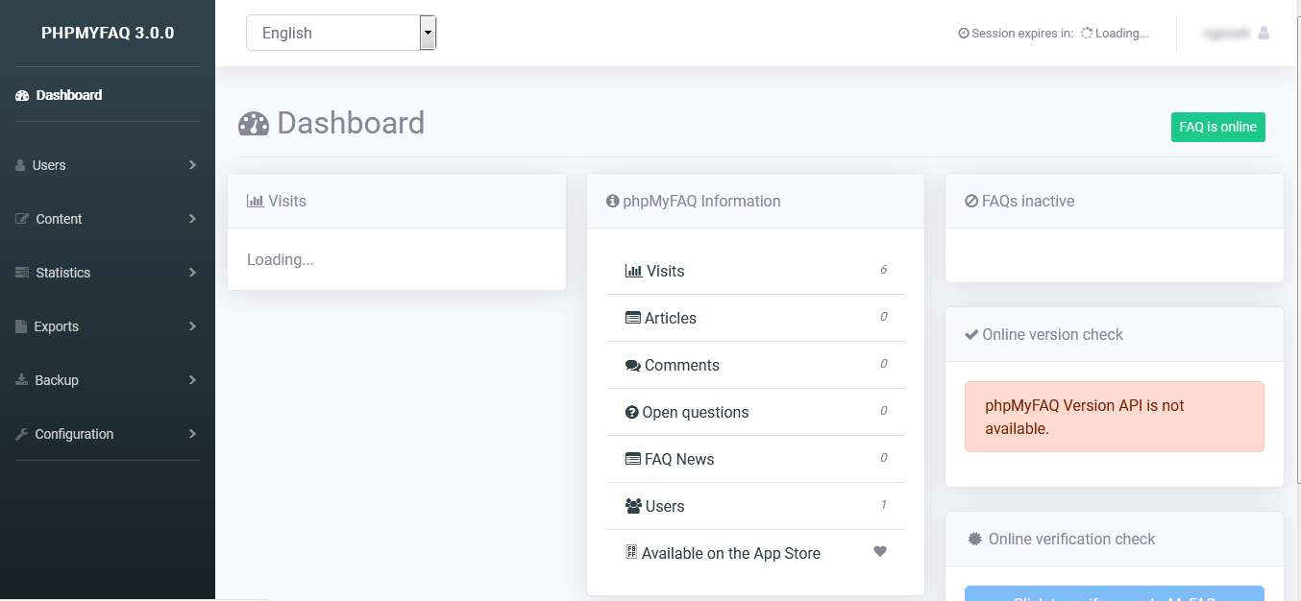
Task: Open the Visits row in information list
Action: (755, 271)
